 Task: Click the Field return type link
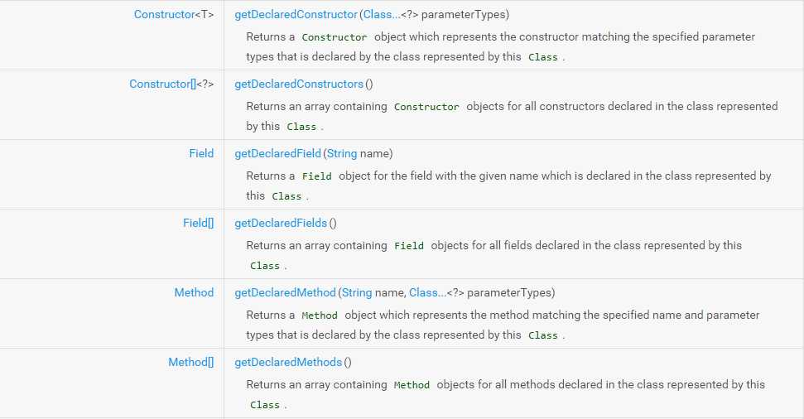pos(201,153)
